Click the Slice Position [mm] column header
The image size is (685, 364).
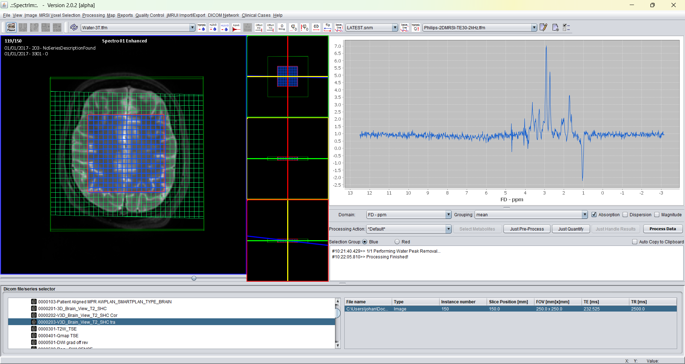(x=510, y=302)
